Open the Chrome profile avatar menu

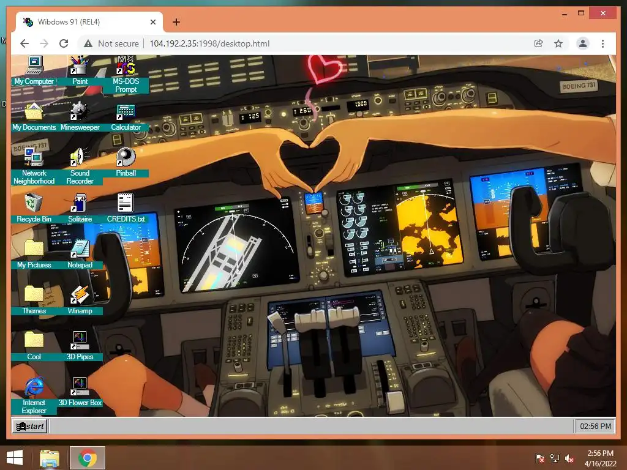(x=583, y=43)
